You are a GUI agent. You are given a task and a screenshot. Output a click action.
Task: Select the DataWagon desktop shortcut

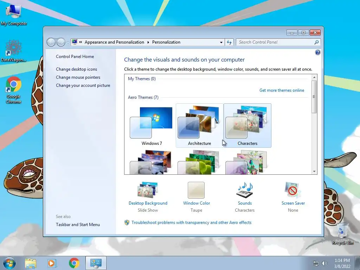point(14,51)
